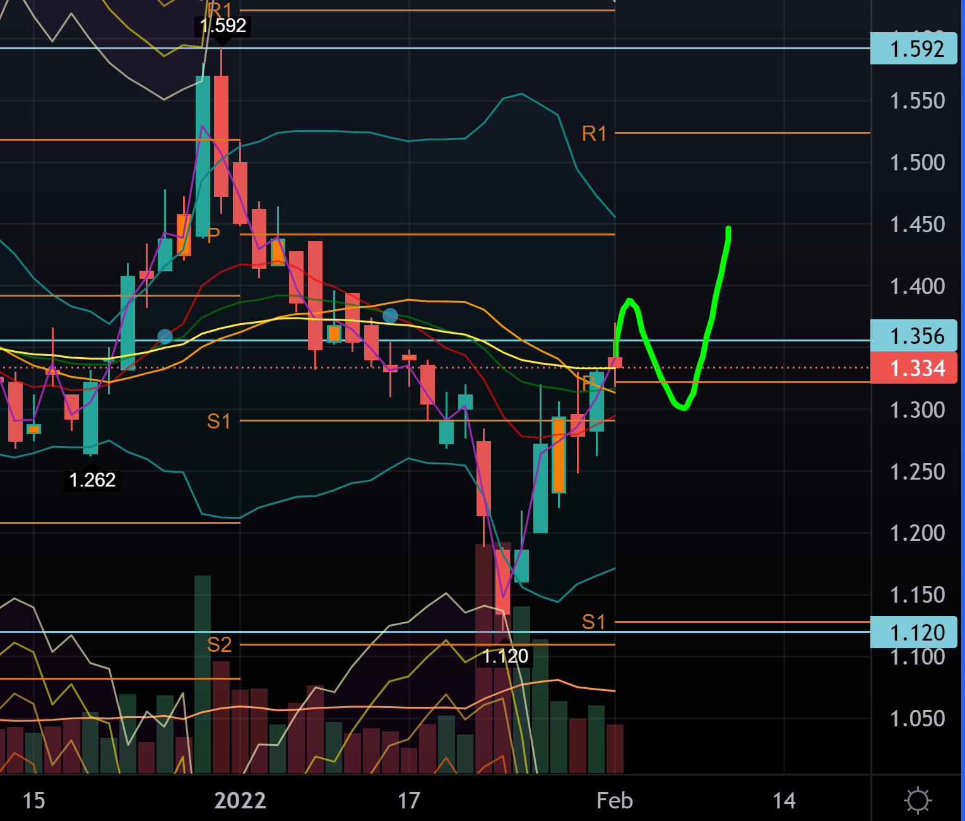The image size is (965, 821).
Task: Click the Feb label on time axis
Action: [614, 801]
